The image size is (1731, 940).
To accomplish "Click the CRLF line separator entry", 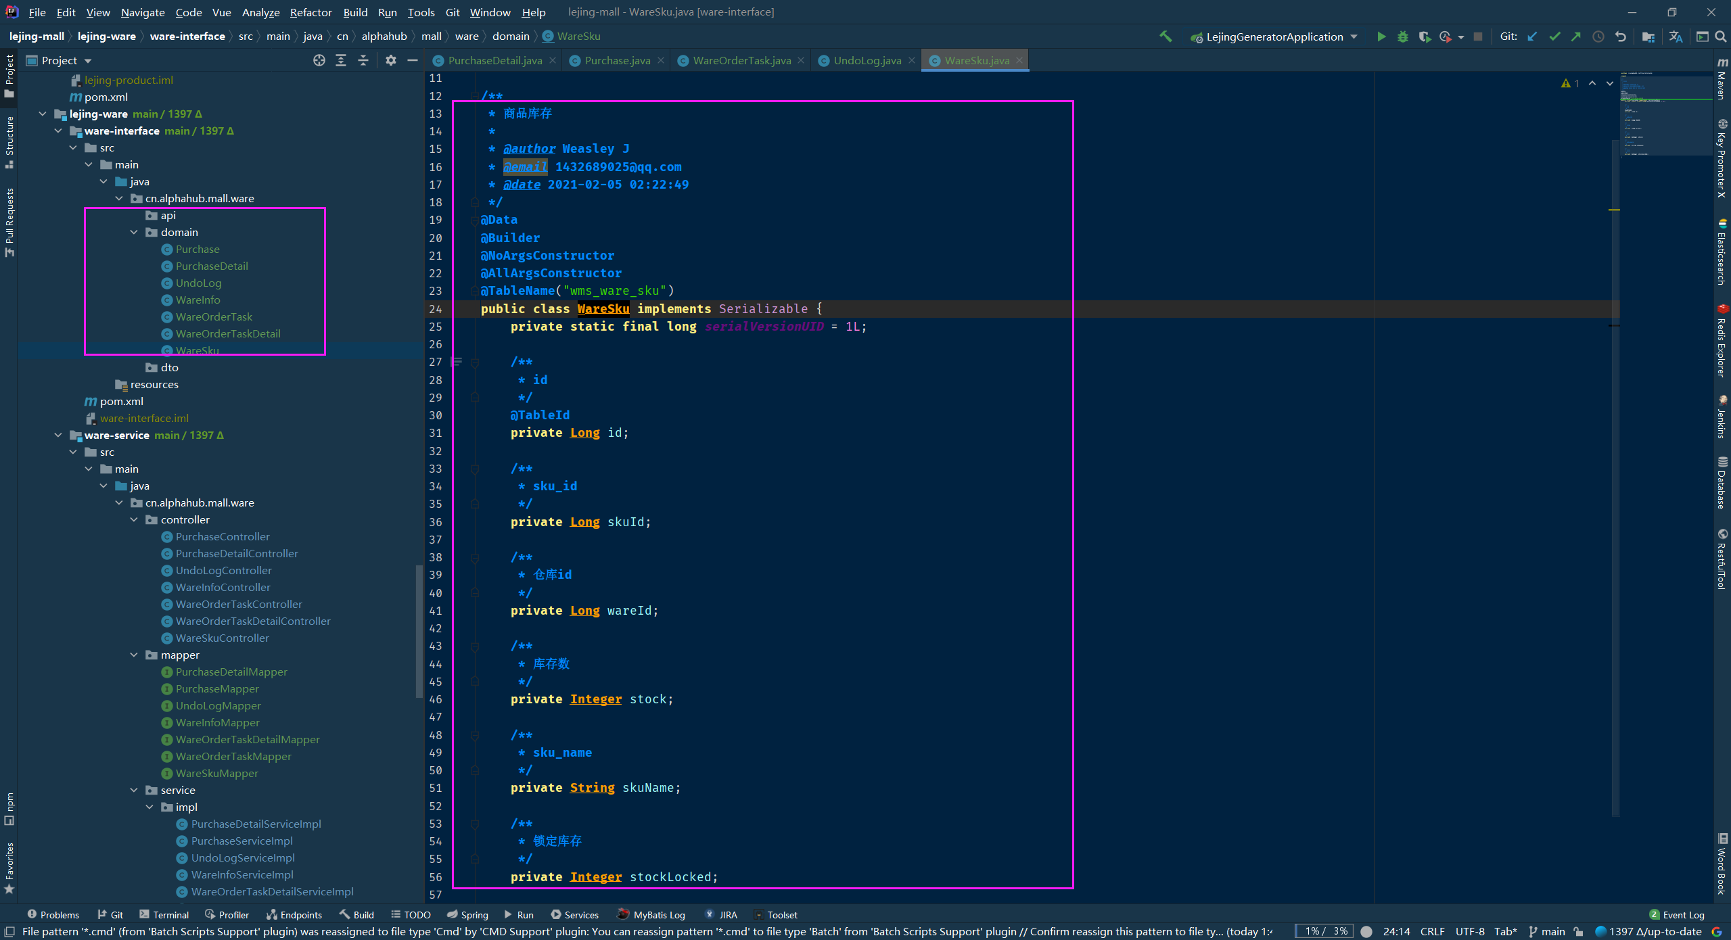I will (x=1433, y=931).
